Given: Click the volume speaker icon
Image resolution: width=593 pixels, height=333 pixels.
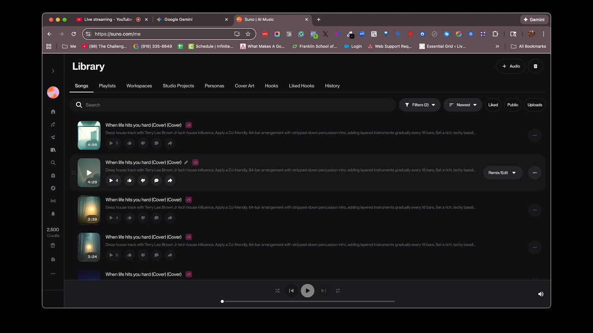Looking at the screenshot, I should (x=541, y=294).
